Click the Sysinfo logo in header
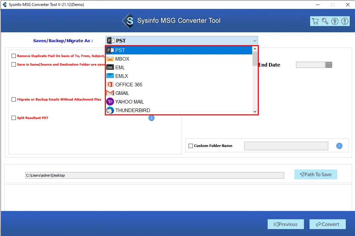 coord(129,21)
